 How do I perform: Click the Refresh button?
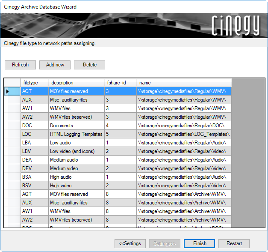click(20, 65)
